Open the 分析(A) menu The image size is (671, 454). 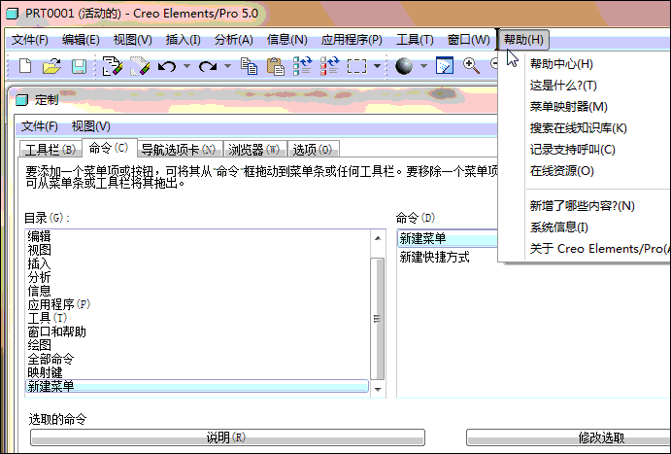point(234,40)
